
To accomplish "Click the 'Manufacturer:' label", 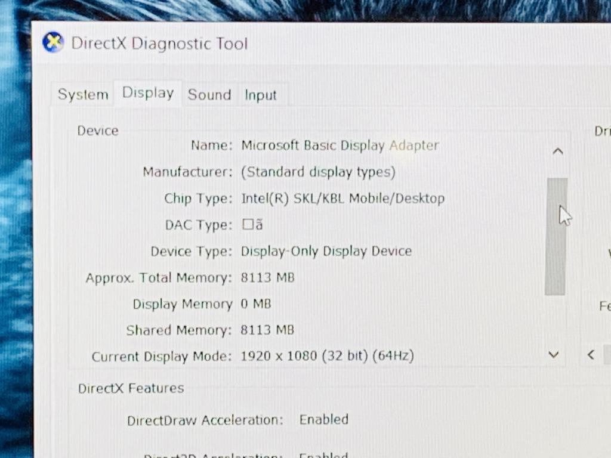I will coord(187,172).
